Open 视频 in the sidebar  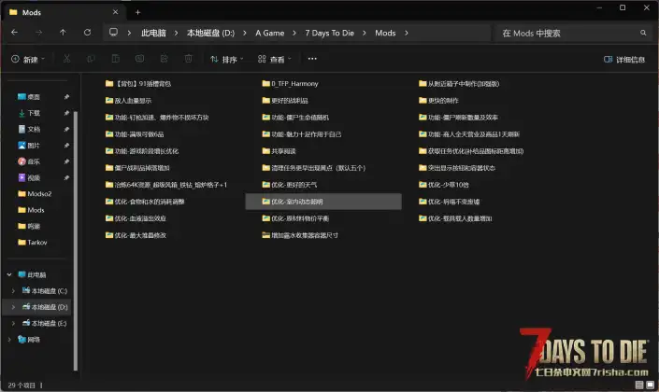tap(29, 177)
